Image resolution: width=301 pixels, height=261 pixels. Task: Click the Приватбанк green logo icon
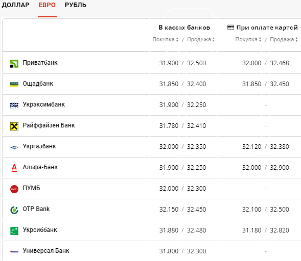coord(14,64)
